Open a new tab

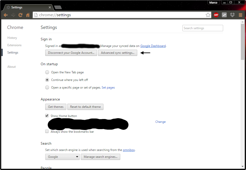point(58,7)
